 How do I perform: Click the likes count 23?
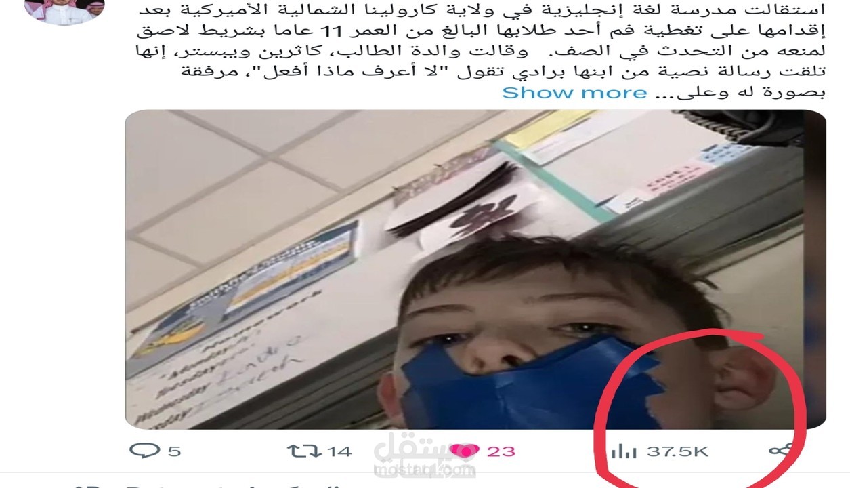click(501, 451)
